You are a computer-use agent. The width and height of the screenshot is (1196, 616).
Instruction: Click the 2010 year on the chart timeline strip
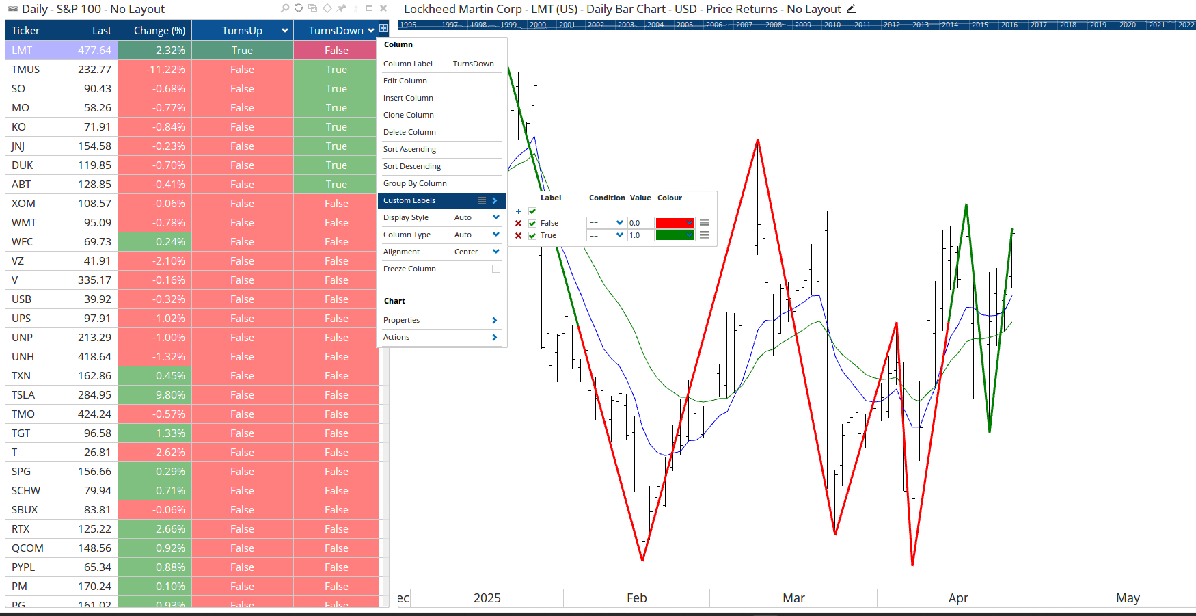click(832, 25)
